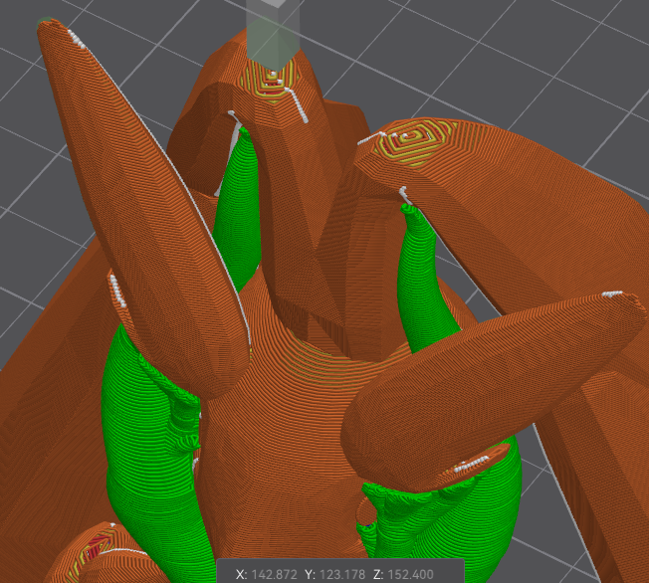Click the X: 142.872 coordinate readout
The width and height of the screenshot is (649, 583).
click(x=266, y=574)
